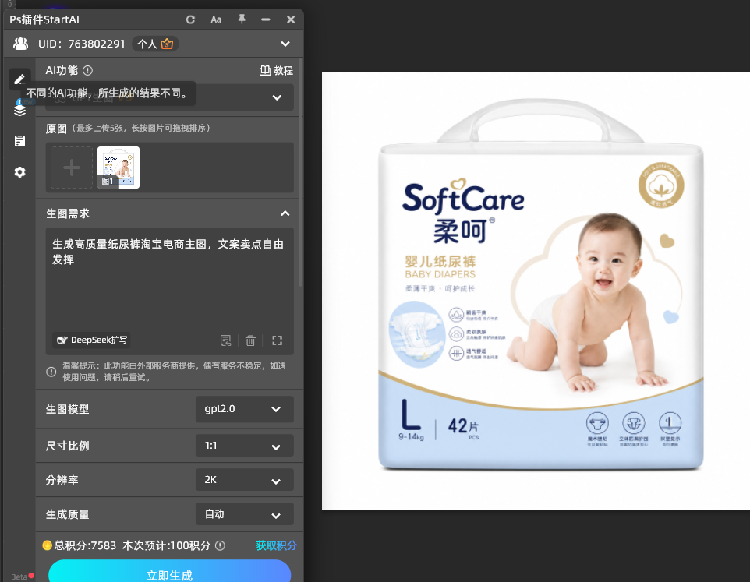Click the UID: 763802291 text
This screenshot has width=750, height=582.
(82, 44)
